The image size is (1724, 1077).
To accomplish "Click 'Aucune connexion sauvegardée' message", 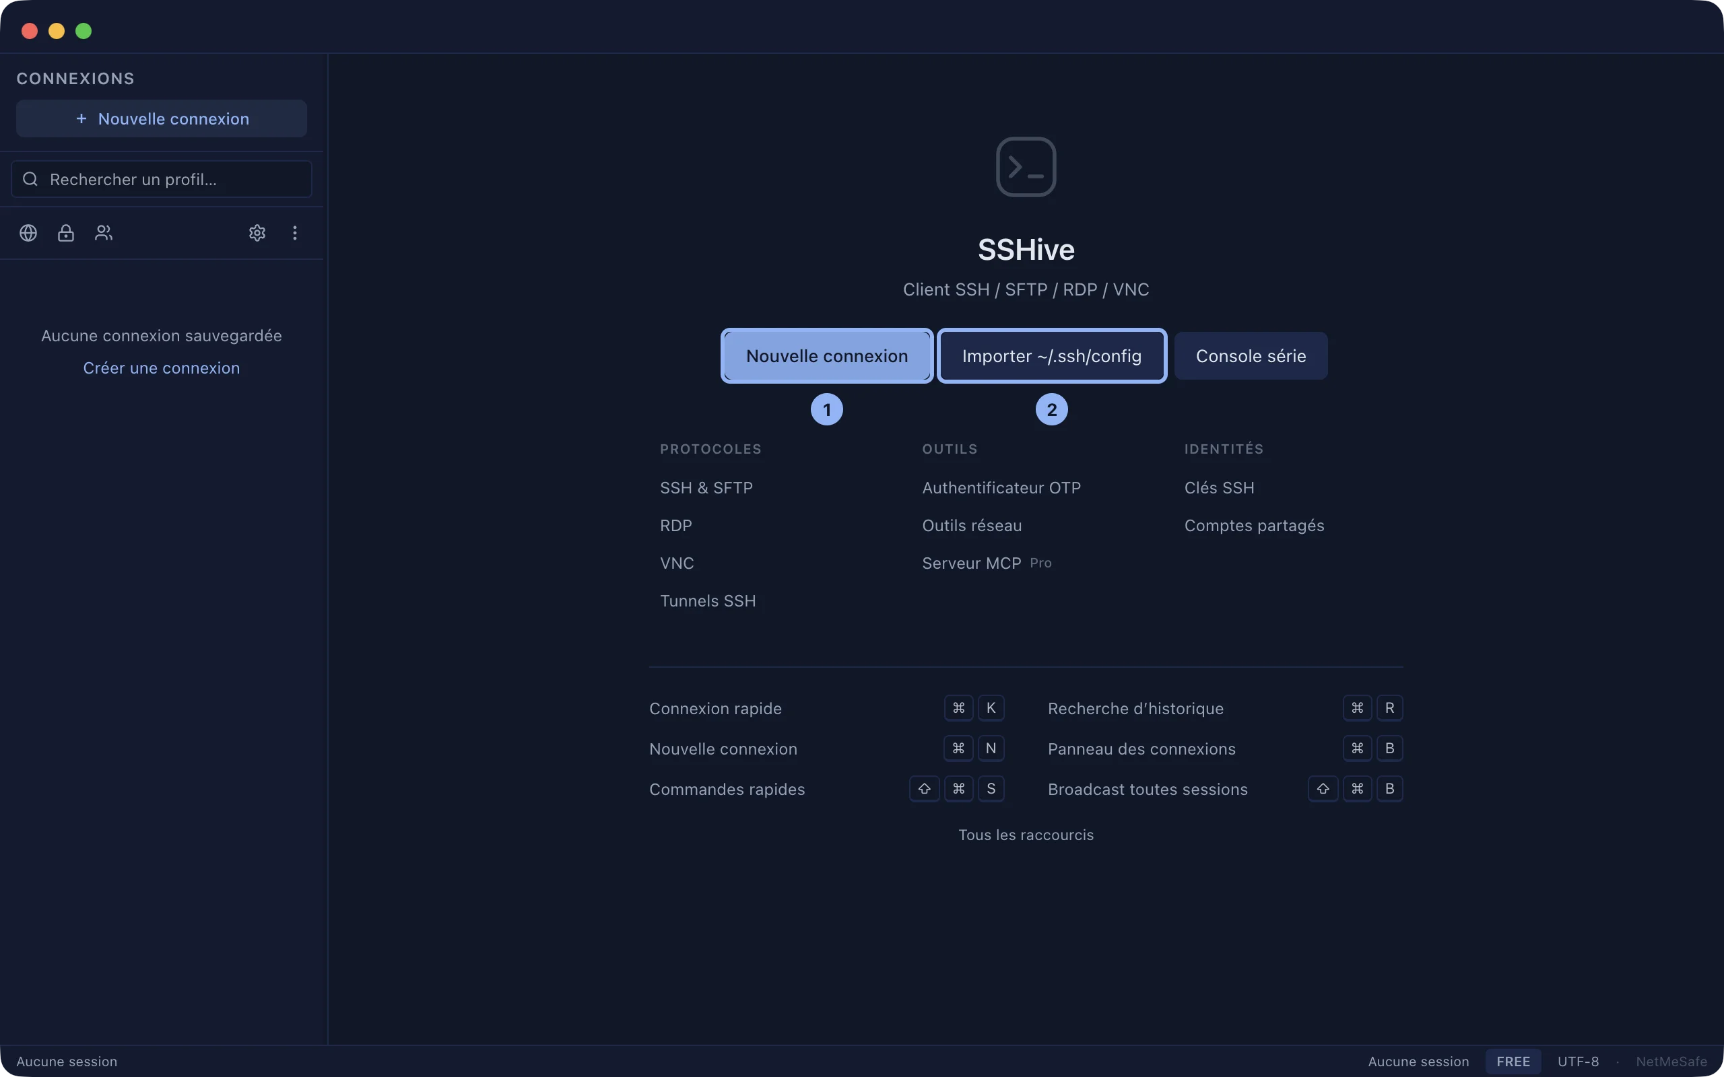I will [x=162, y=335].
